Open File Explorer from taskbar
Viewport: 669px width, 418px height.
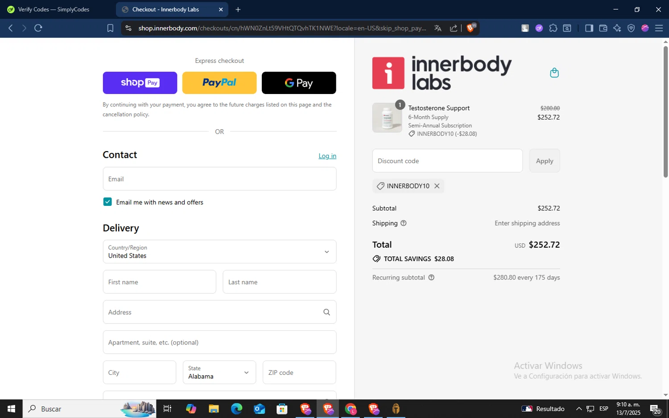[214, 409]
